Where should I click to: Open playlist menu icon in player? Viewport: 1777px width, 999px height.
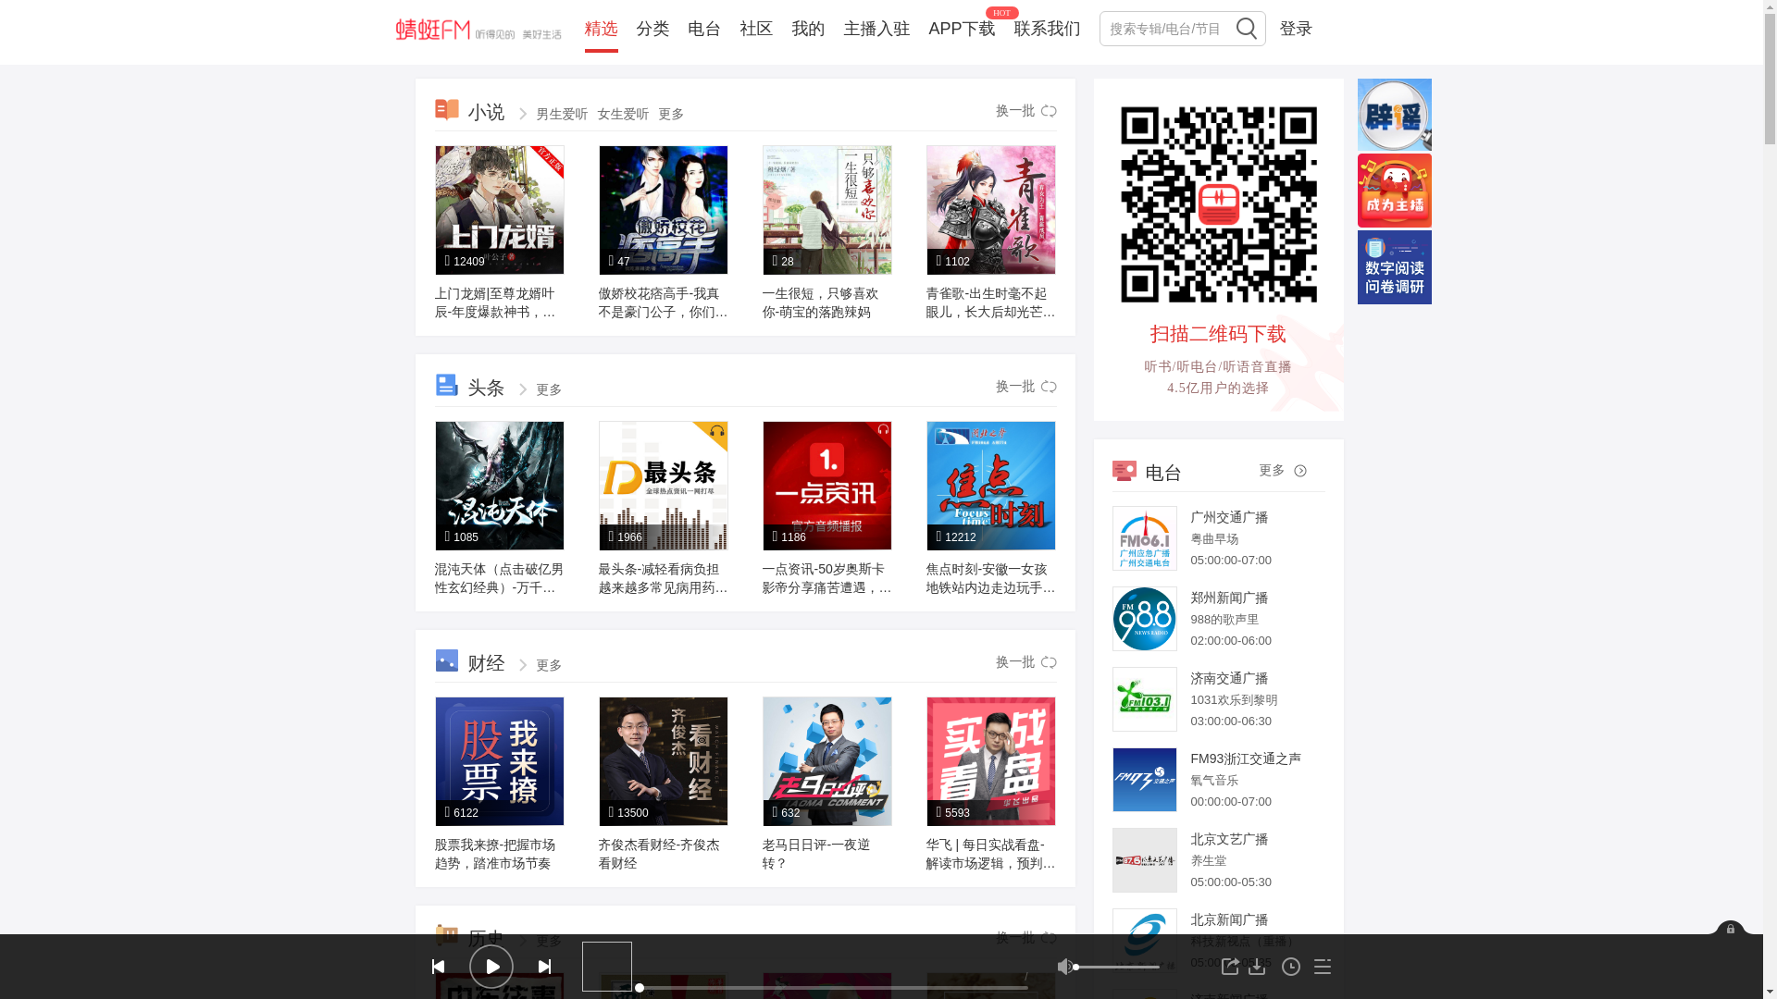(x=1323, y=967)
